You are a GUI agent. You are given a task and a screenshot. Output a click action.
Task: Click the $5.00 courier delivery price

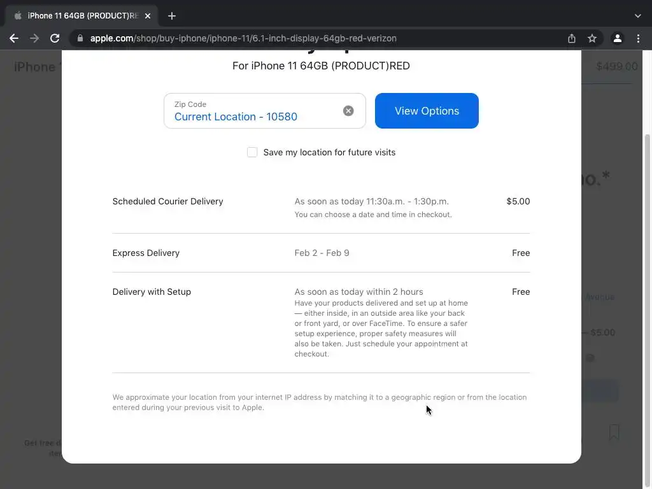518,201
